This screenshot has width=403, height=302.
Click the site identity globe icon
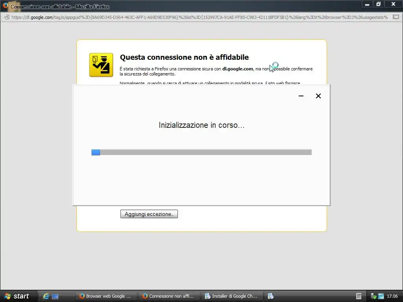click(7, 17)
